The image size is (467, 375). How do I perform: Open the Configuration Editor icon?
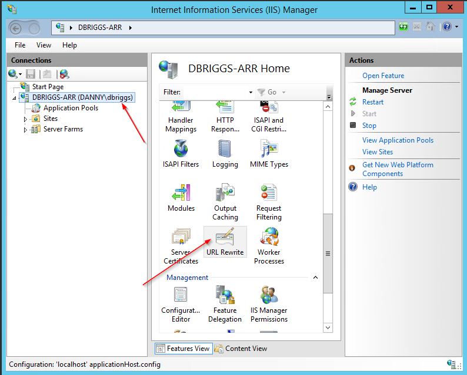click(x=181, y=304)
